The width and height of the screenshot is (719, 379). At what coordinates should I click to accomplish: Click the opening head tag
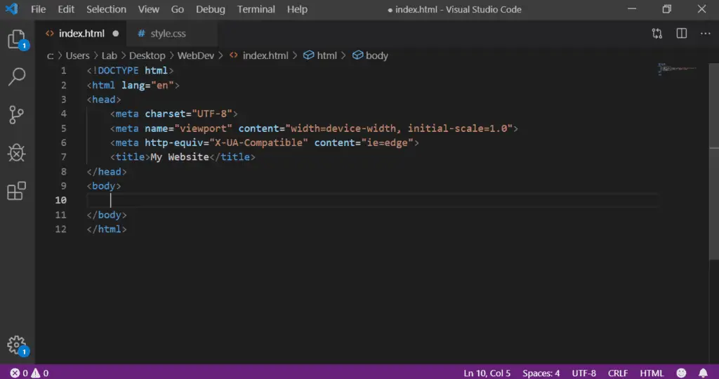point(104,100)
